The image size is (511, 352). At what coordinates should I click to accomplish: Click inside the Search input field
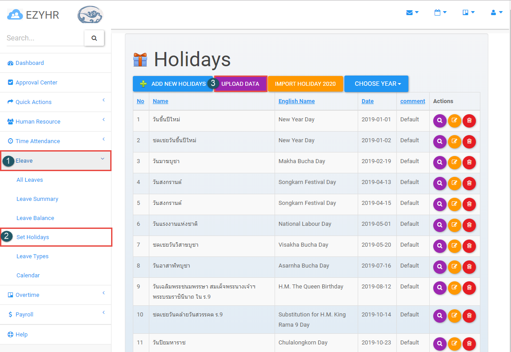pos(42,38)
